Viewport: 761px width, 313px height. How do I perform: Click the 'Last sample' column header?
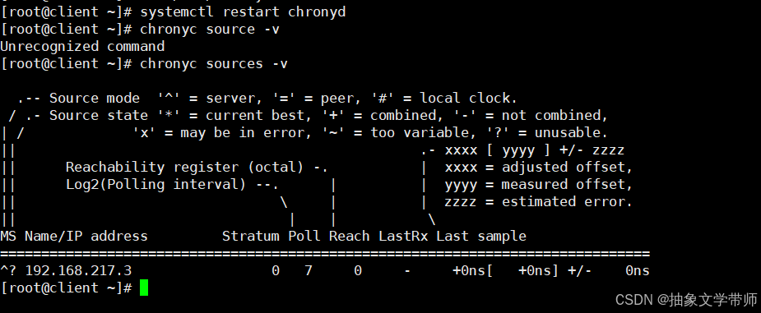coord(481,237)
